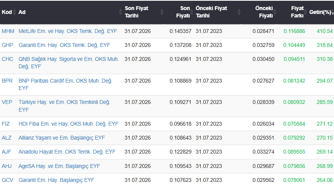Screen dimensions: 334x185
Task: Open Anadolu Hayat Em. OKS fund
Action: (x=67, y=152)
